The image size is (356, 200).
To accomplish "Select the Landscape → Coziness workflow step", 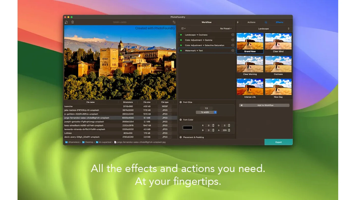I will pyautogui.click(x=206, y=35).
